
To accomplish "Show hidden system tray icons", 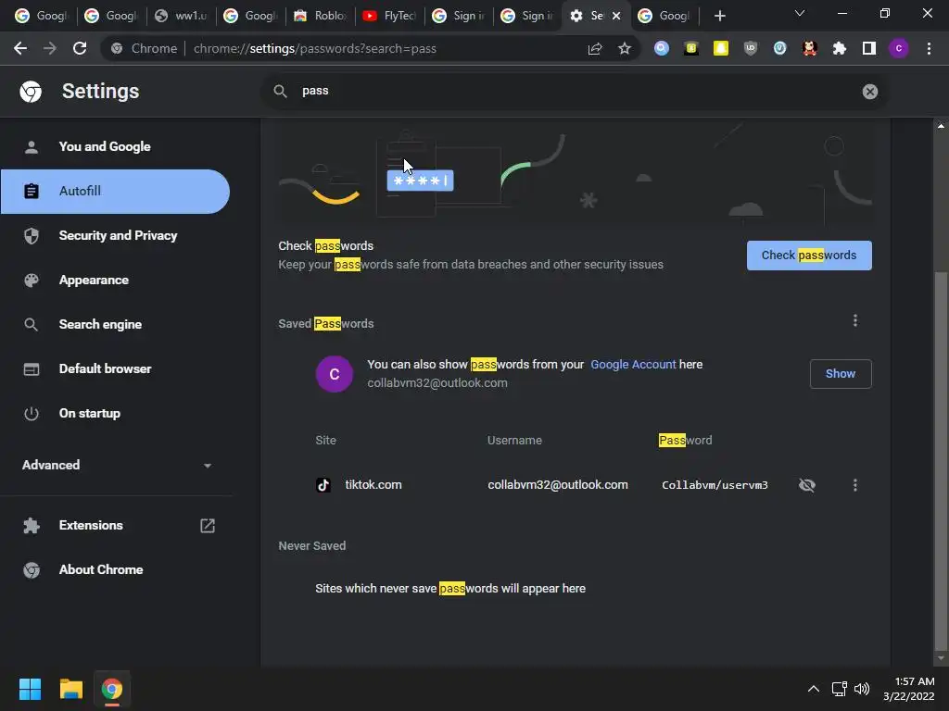I will (x=814, y=689).
